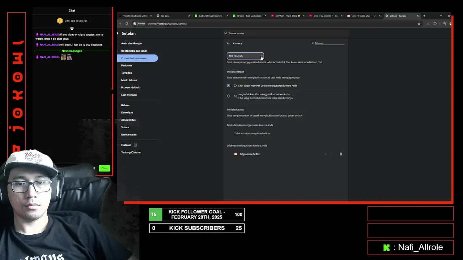Open Download settings section
This screenshot has height=260, width=463.
point(127,113)
